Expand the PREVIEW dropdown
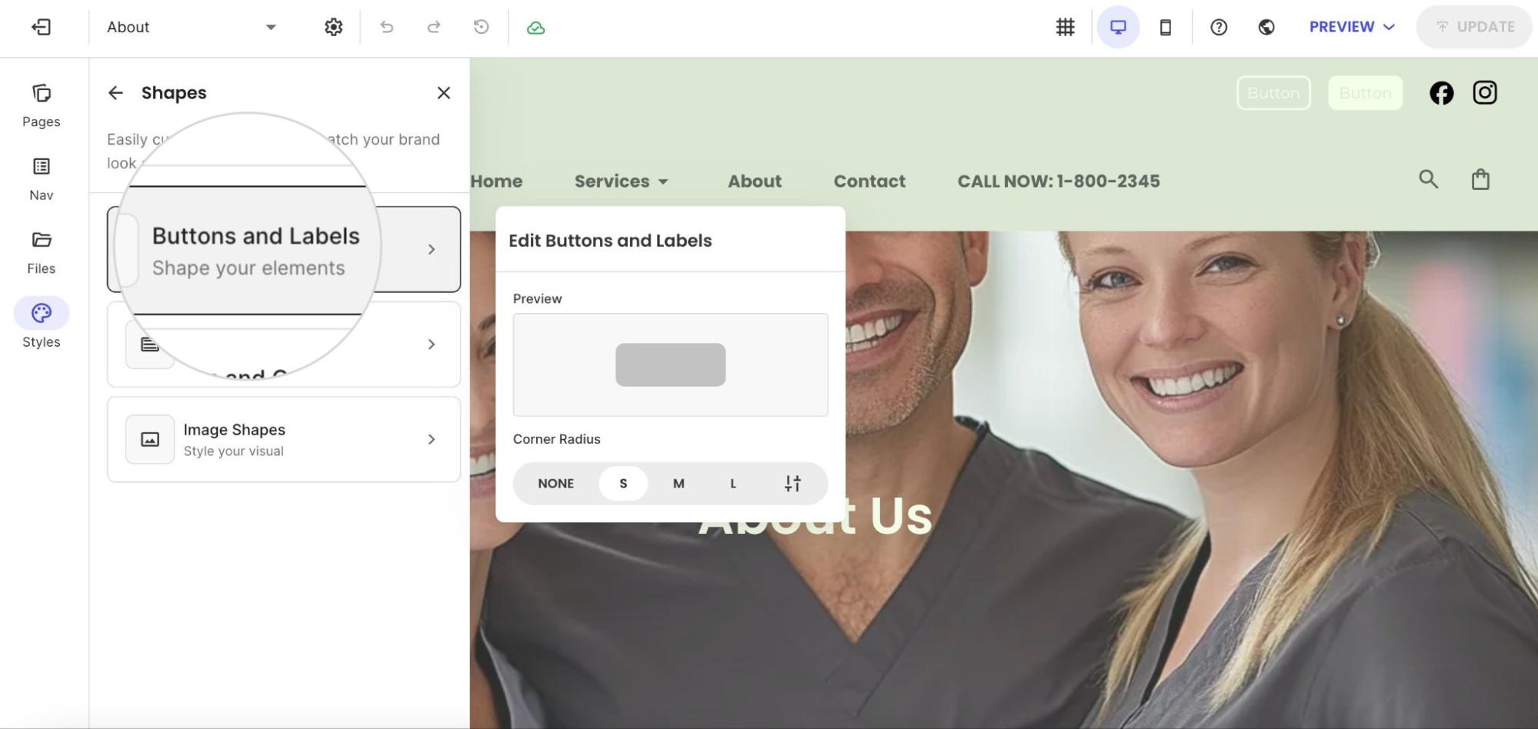 click(x=1352, y=27)
